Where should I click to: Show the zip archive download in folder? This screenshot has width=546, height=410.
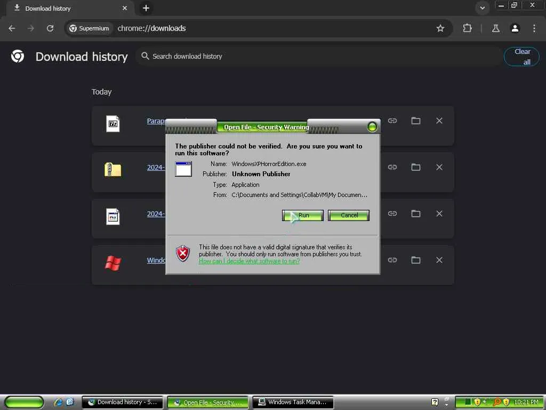(x=416, y=167)
